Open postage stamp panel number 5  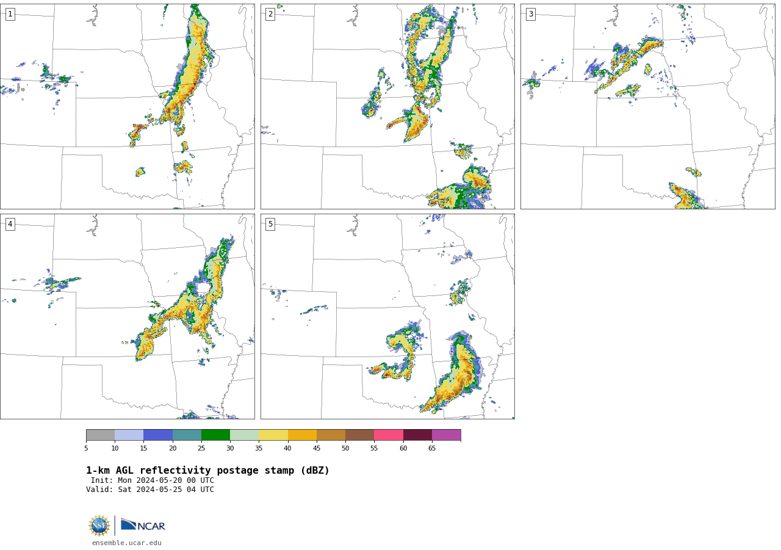(387, 316)
